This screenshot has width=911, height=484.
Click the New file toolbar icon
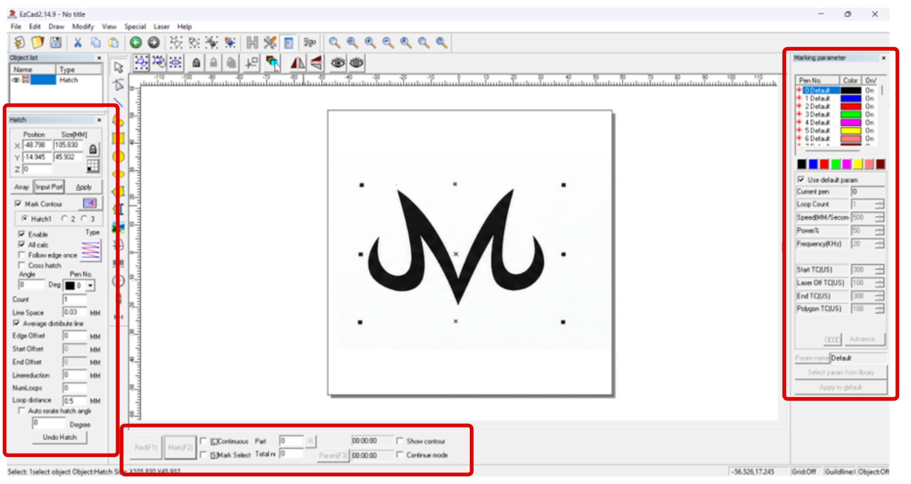point(19,43)
